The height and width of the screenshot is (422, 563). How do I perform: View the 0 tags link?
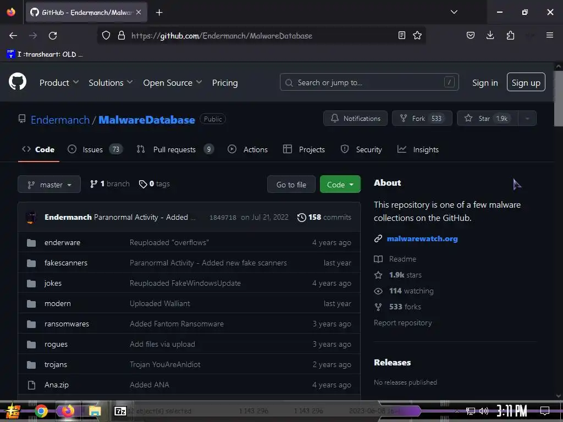[154, 184]
